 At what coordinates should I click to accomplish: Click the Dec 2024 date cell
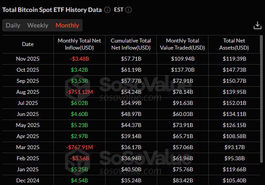click(x=27, y=180)
